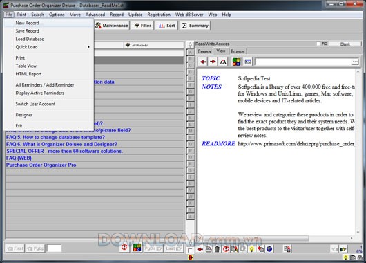Click the record number input box
The image size is (366, 263).
(x=54, y=248)
